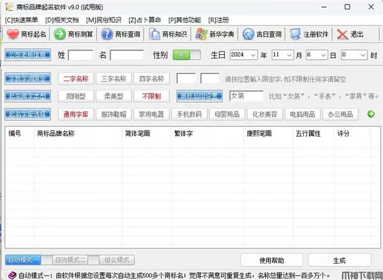Select 办公用品 library

[x=340, y=114]
